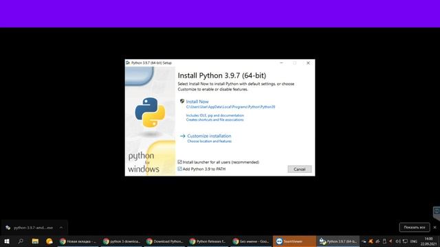Click the USB device tray icon
Image resolution: width=440 pixels, height=247 pixels.
coord(384,241)
